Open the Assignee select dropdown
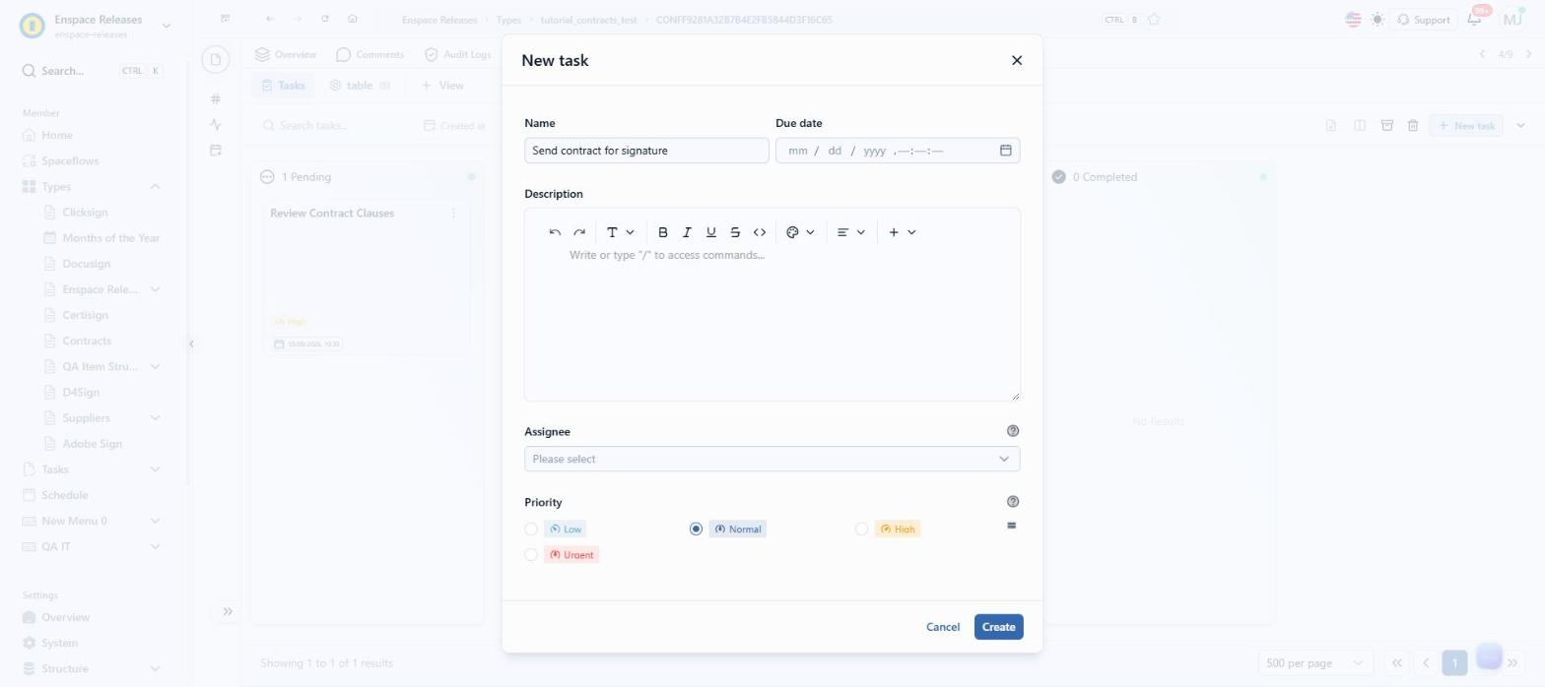The width and height of the screenshot is (1545, 687). (x=772, y=459)
